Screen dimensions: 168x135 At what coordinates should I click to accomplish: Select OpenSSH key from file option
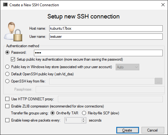pos(7,81)
